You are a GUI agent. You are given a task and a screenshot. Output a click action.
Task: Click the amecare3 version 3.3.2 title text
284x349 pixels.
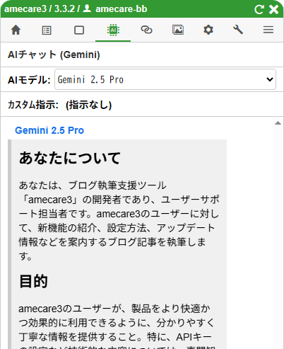tap(40, 9)
